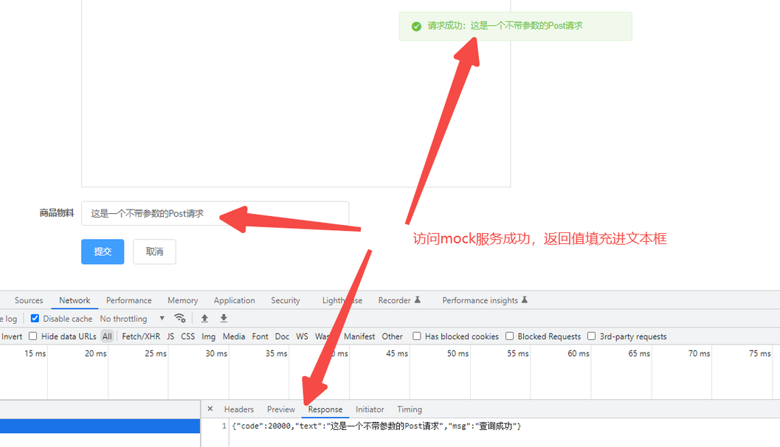Open the Memory panel tab
The height and width of the screenshot is (447, 780).
pyautogui.click(x=182, y=300)
